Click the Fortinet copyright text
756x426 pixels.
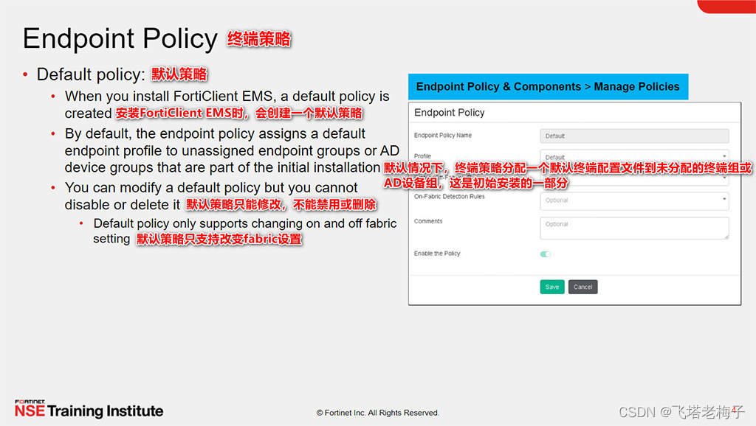pyautogui.click(x=378, y=413)
